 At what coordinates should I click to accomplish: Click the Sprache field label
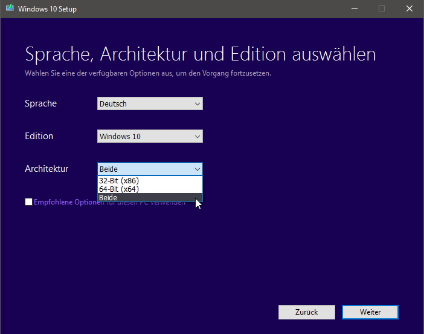40,103
